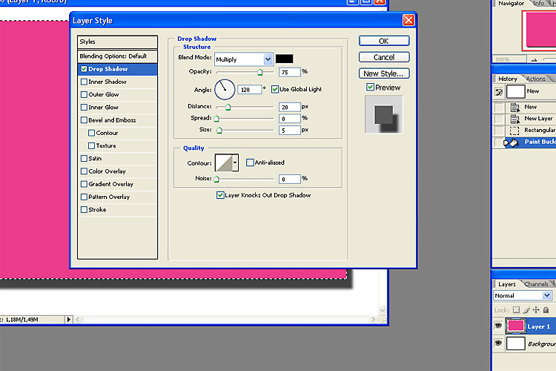This screenshot has width=556, height=371.
Task: Click the history snapshot New thumbnail
Action: (x=515, y=91)
